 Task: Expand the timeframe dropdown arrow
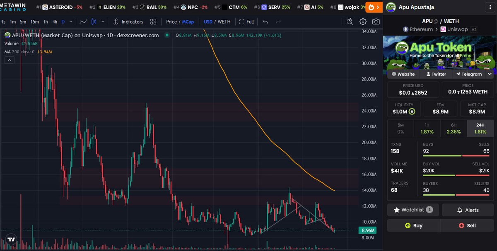coord(71,22)
